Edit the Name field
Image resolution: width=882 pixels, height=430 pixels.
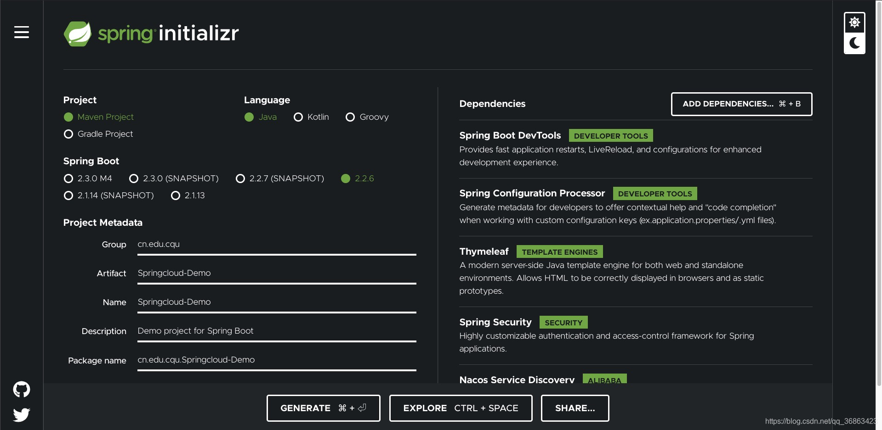click(277, 302)
